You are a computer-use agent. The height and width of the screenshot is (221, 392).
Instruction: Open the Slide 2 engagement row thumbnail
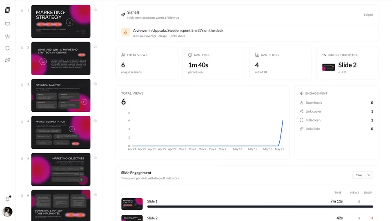click(x=132, y=218)
